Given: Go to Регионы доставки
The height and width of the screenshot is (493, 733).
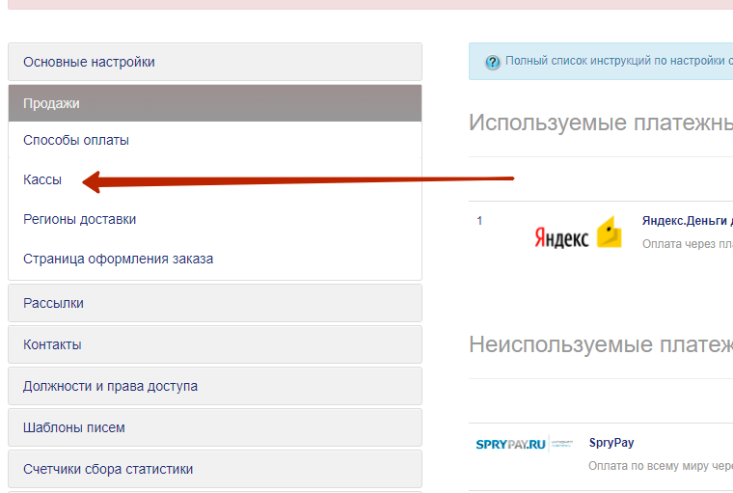Looking at the screenshot, I should 79,219.
